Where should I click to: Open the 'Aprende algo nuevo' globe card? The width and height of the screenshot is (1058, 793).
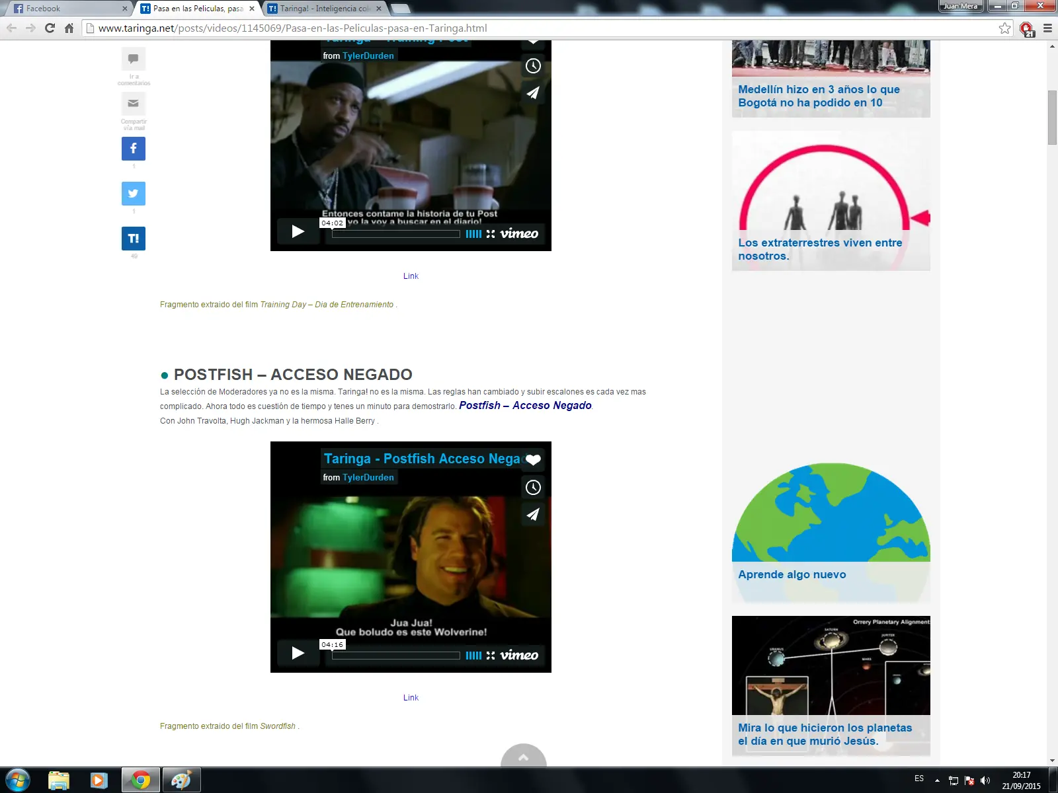click(x=831, y=532)
